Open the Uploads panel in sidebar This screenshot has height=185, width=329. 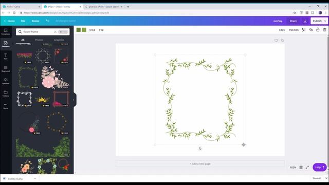6,81
